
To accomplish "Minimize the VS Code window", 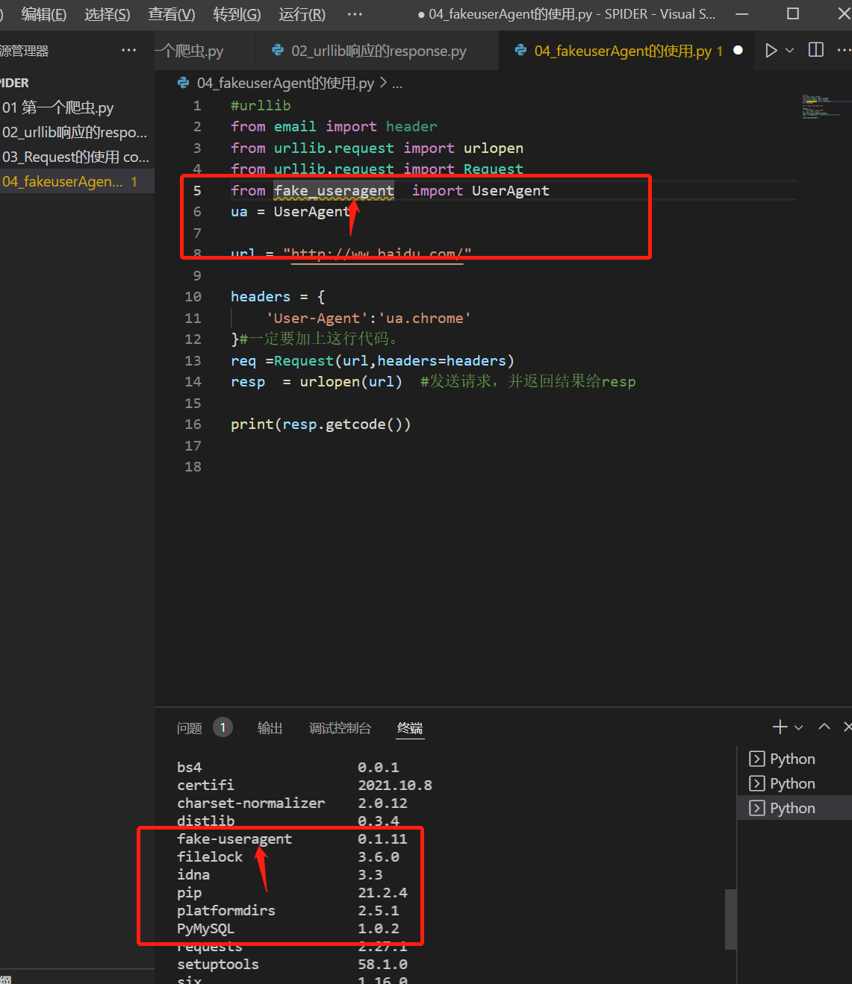I will click(x=742, y=13).
